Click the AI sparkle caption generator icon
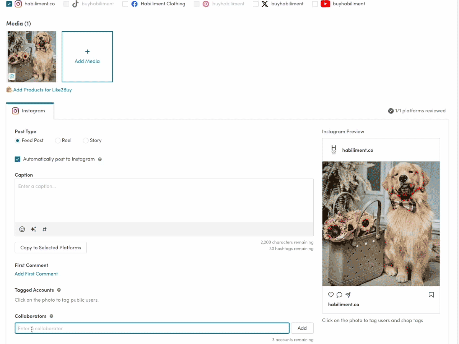 33,229
